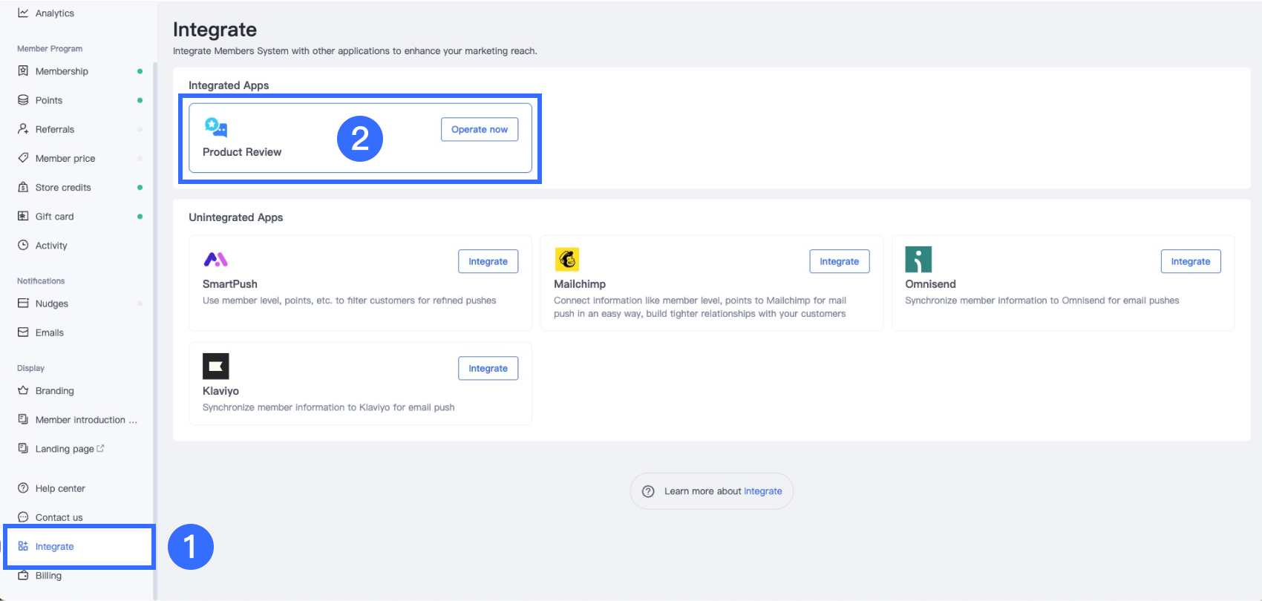Click the Help center question mark icon
The height and width of the screenshot is (601, 1262).
coord(23,488)
